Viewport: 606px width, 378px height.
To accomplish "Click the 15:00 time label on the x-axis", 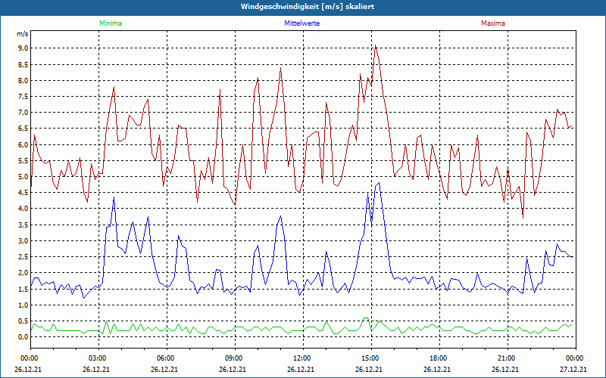I will [x=371, y=358].
